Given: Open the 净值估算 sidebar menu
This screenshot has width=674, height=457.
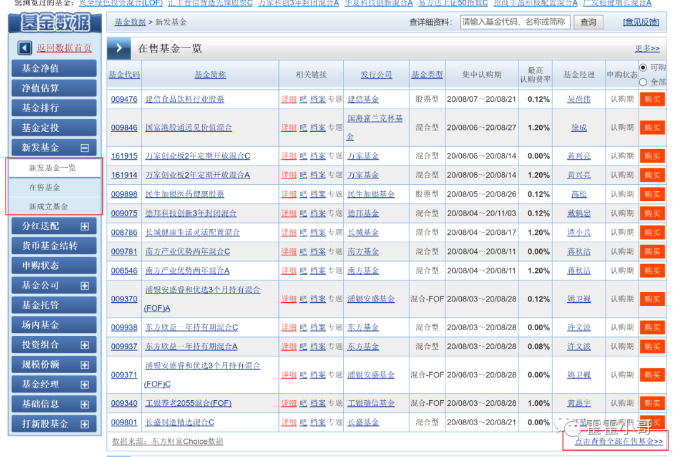Looking at the screenshot, I should tap(54, 88).
